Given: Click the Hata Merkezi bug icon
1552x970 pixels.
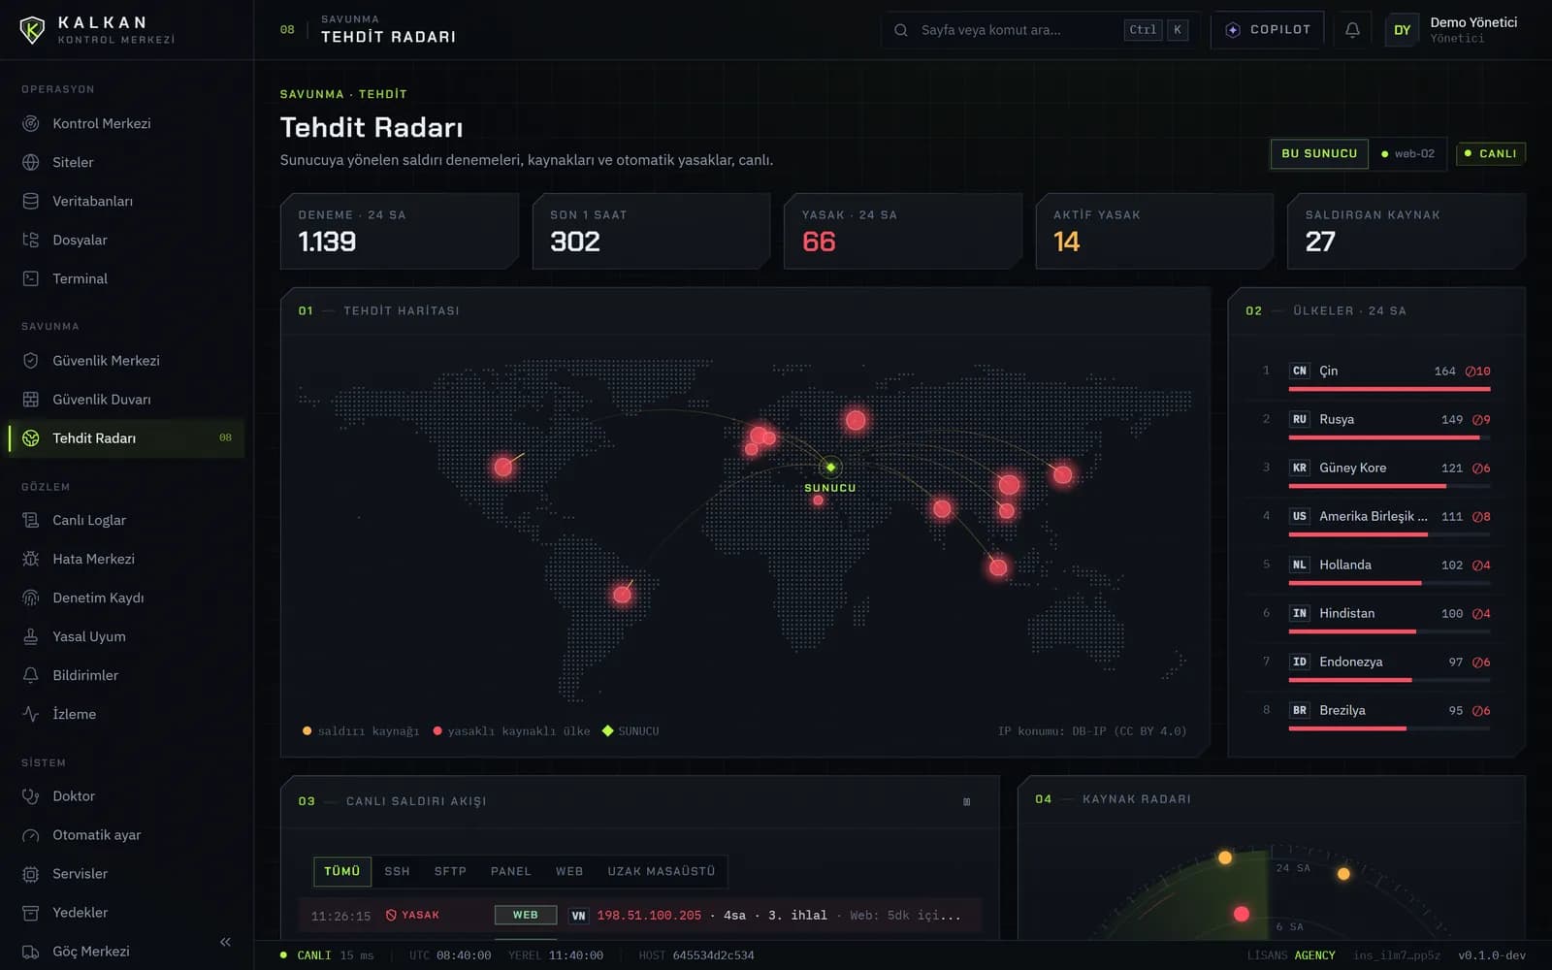Looking at the screenshot, I should [x=31, y=559].
